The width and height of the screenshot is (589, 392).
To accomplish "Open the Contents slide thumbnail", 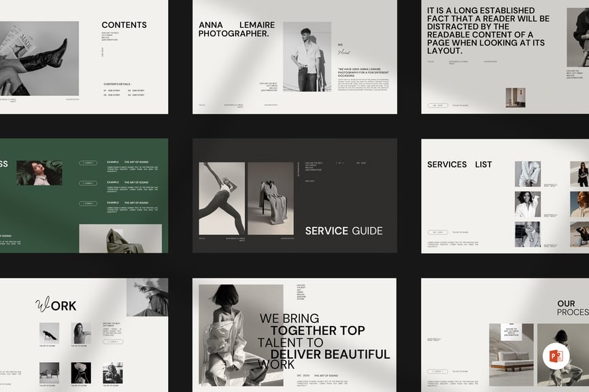I will click(x=84, y=57).
